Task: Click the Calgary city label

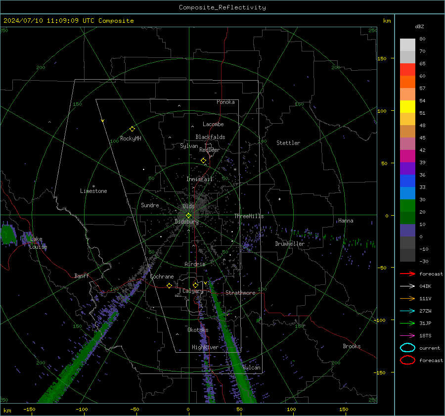Action: point(193,291)
